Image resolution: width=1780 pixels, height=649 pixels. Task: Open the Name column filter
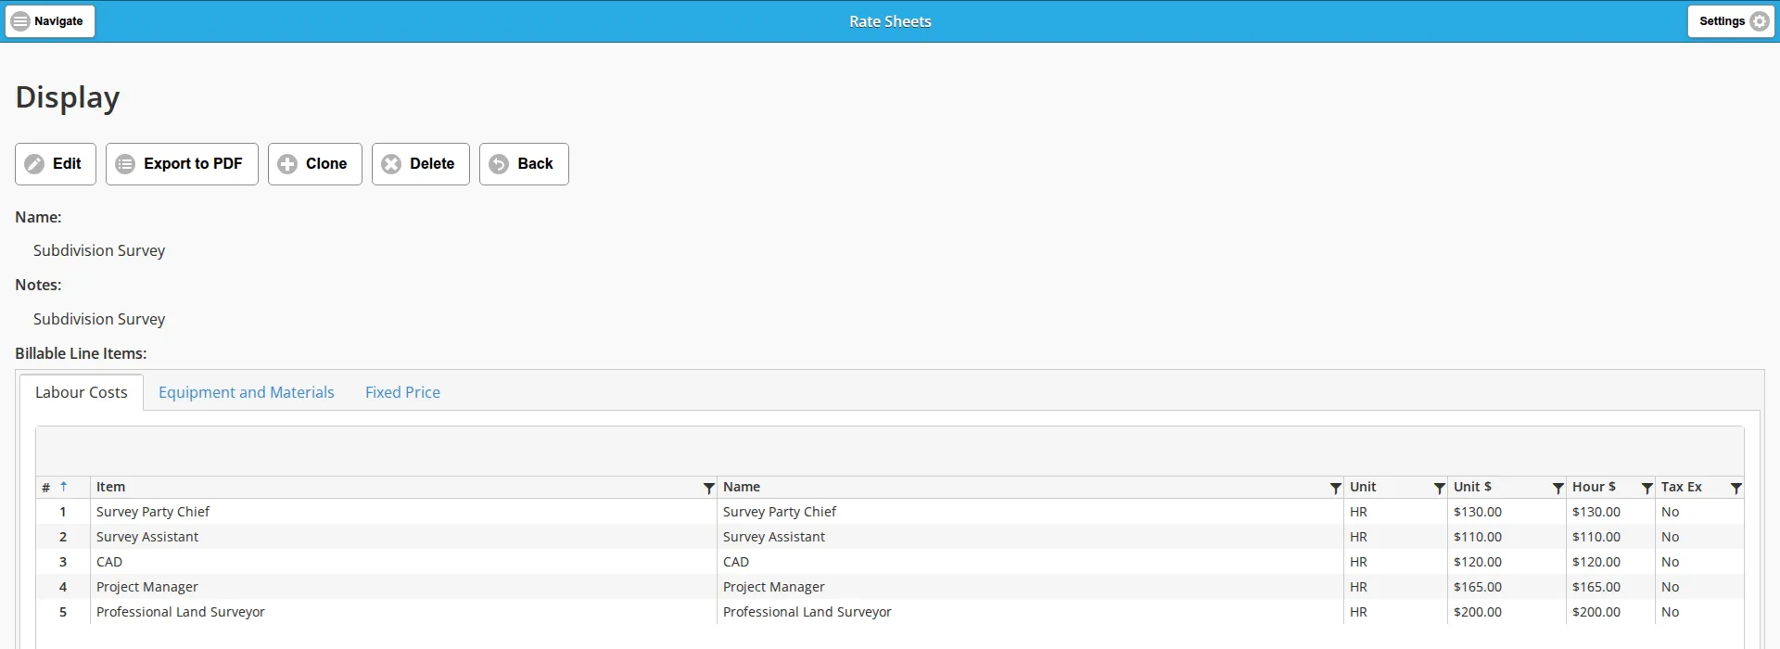tap(1335, 488)
